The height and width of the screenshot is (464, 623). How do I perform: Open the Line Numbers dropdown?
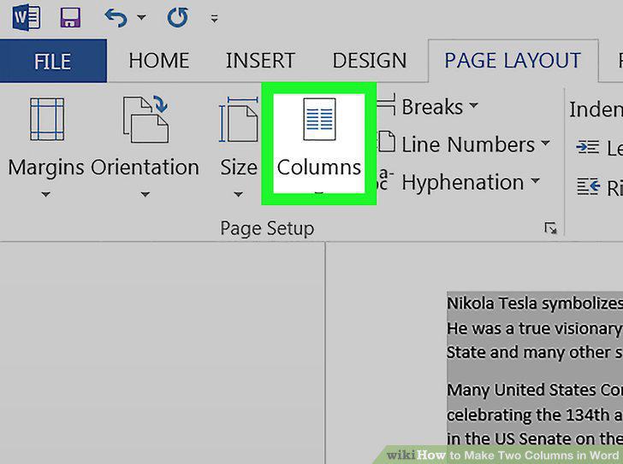(x=545, y=143)
